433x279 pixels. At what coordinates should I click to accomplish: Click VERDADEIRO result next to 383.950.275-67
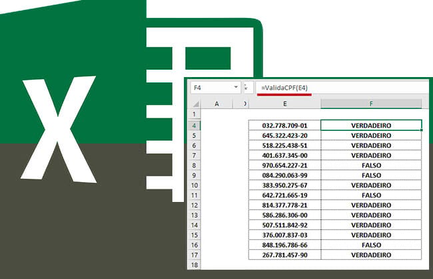tap(371, 185)
